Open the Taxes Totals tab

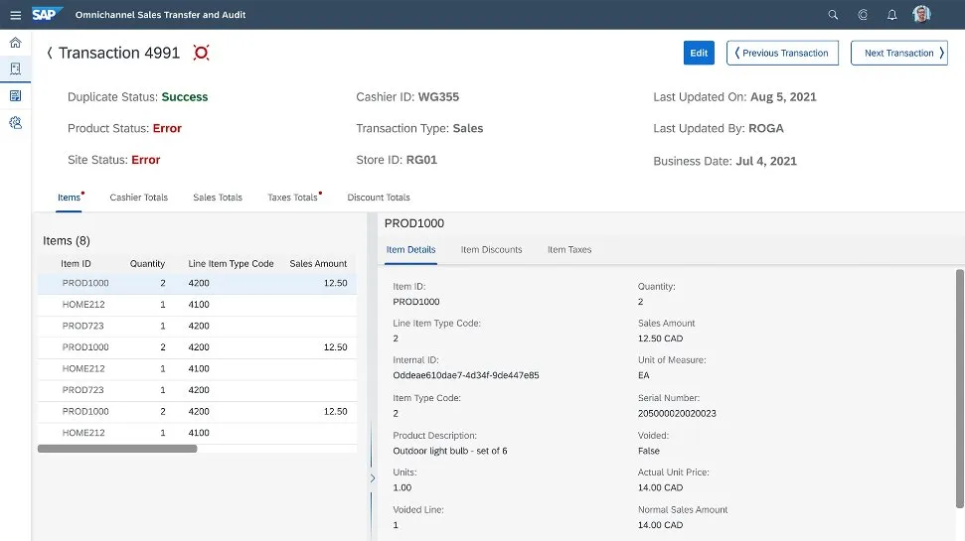[x=292, y=198]
